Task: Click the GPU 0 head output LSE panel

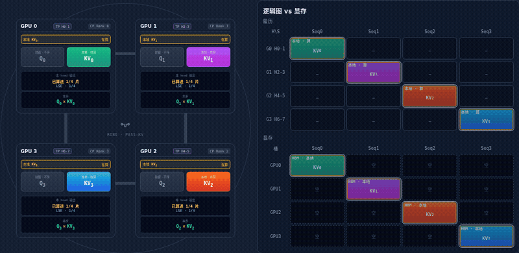Action: point(66,81)
